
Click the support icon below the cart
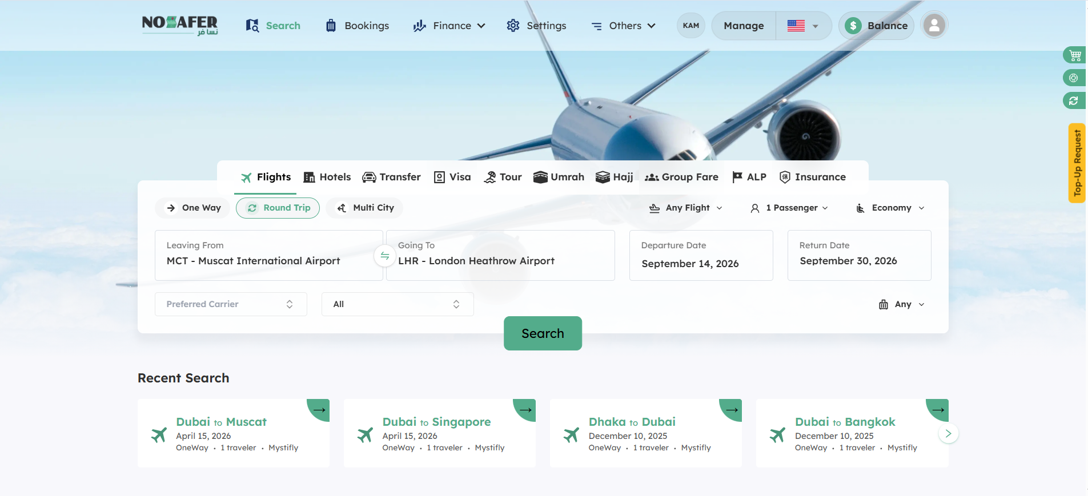[x=1074, y=78]
